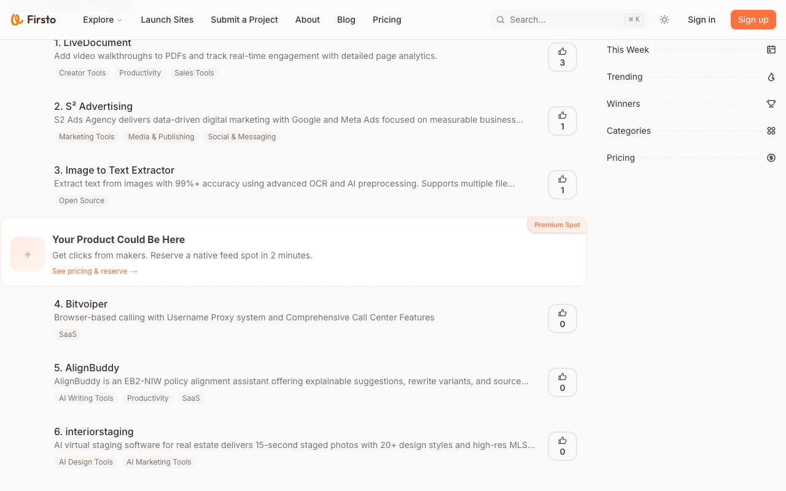This screenshot has width=786, height=491.
Task: Select the AI Marketing Tools tag
Action: click(159, 462)
